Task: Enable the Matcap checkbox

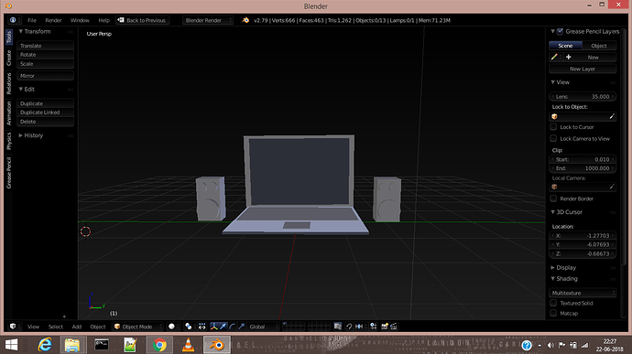Action: tap(553, 313)
